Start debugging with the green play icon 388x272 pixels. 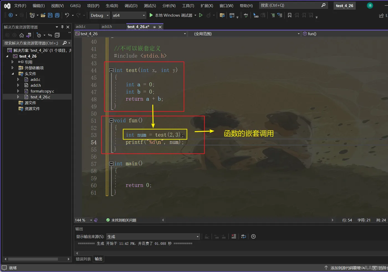click(x=151, y=15)
